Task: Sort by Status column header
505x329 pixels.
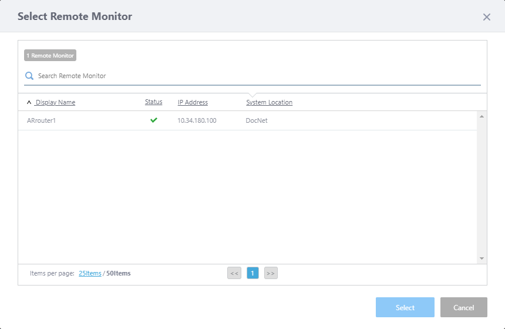Action: [x=153, y=102]
